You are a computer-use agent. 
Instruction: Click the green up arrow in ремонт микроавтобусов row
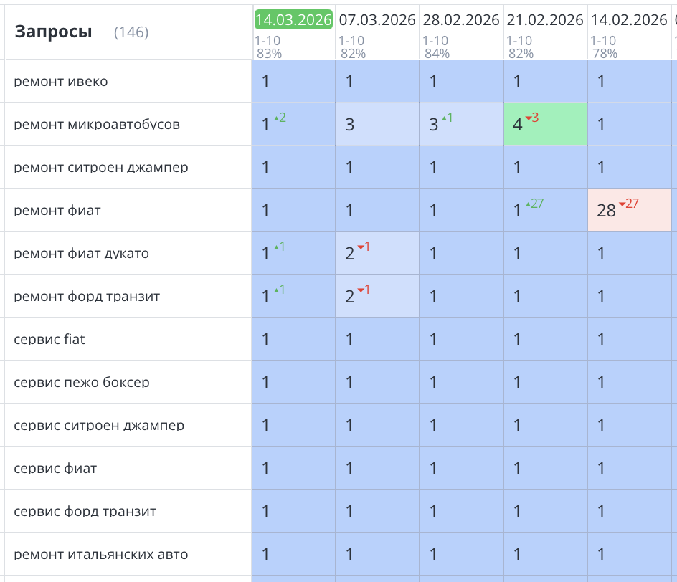[x=275, y=118]
